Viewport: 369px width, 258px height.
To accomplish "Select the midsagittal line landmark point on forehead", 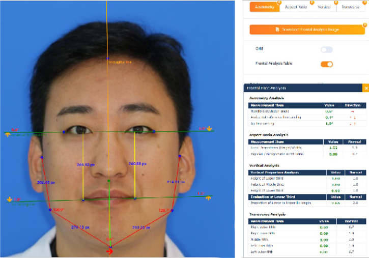I will coord(107,59).
